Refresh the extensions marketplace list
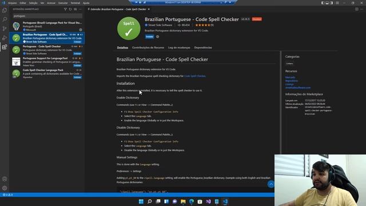 click(x=70, y=9)
